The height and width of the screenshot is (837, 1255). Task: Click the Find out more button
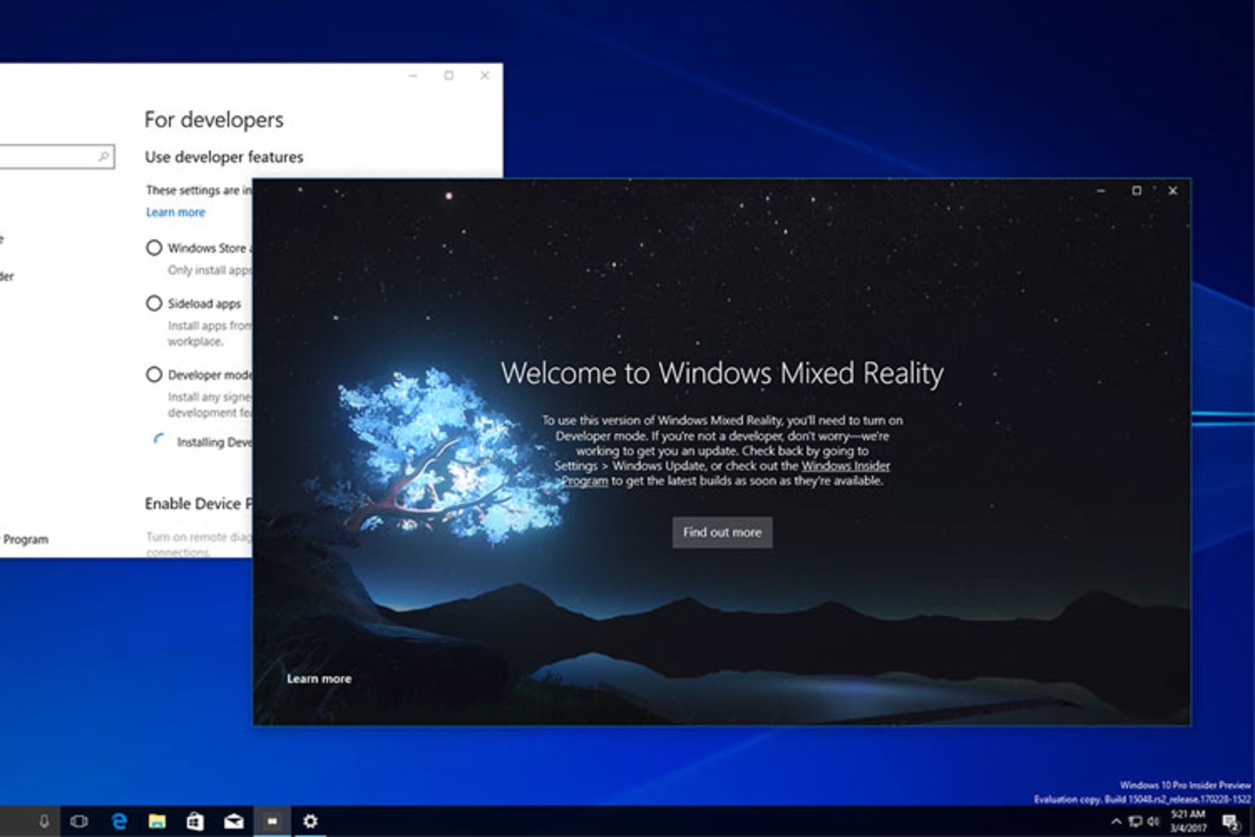pos(722,532)
